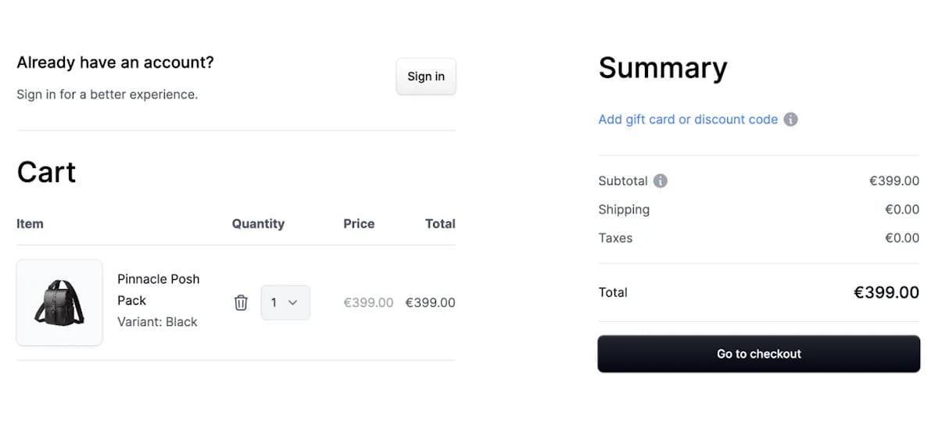Click info icon beside discount code link

tap(790, 120)
